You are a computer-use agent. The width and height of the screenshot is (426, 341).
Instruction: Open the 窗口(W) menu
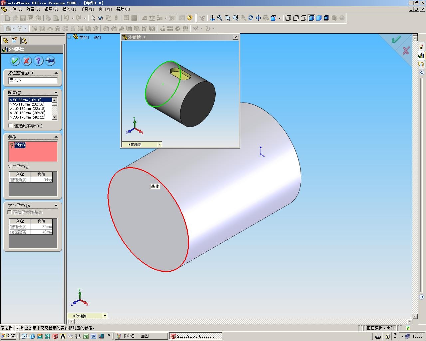[x=105, y=9]
